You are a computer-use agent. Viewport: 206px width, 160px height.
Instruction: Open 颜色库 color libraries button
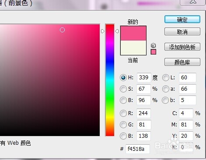tap(182, 62)
